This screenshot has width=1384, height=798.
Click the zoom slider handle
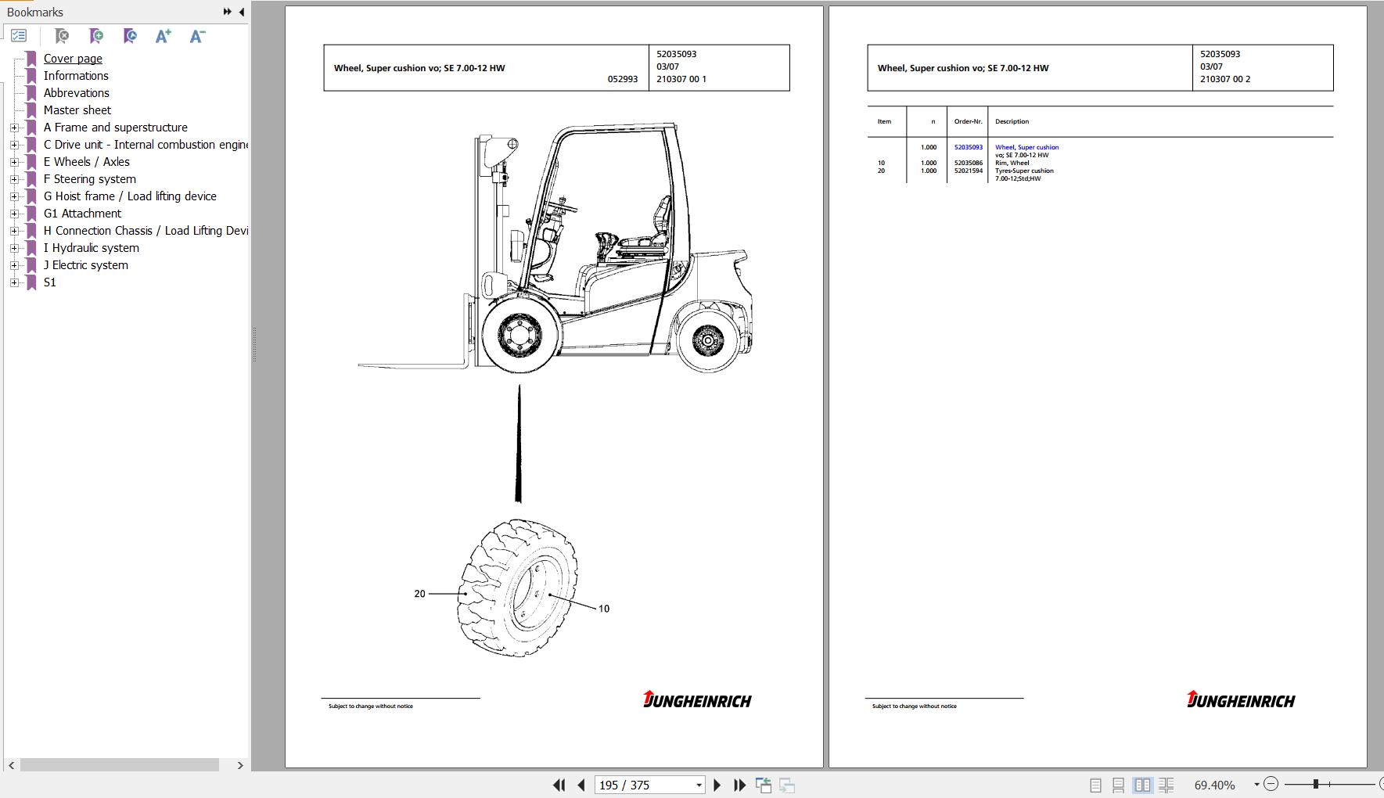pyautogui.click(x=1316, y=784)
